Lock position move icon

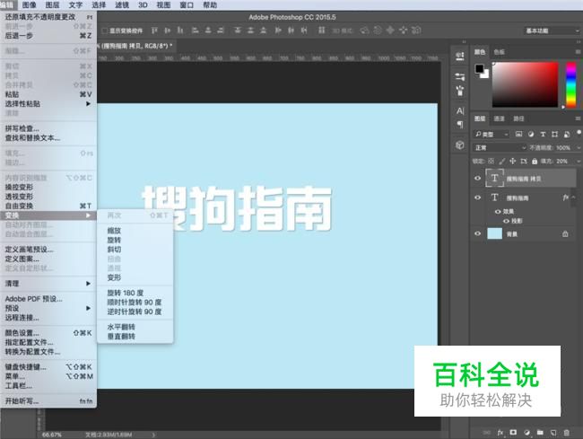pyautogui.click(x=513, y=161)
